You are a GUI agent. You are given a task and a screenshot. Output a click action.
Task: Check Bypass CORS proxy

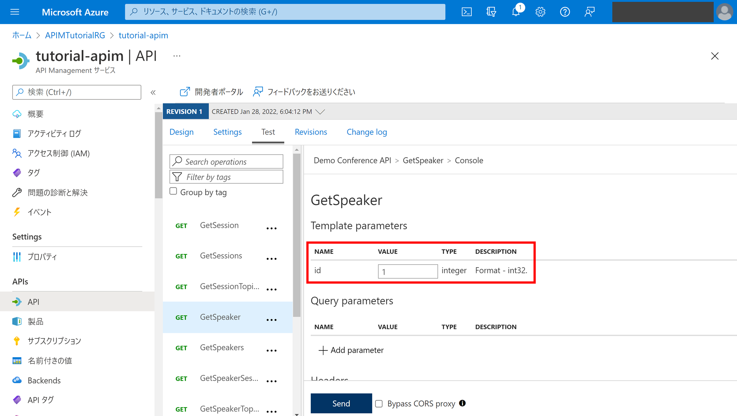pos(378,403)
